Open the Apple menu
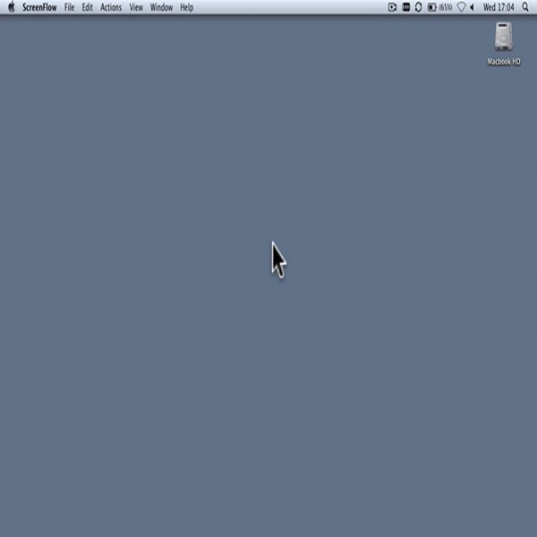The image size is (537, 537). click(11, 7)
